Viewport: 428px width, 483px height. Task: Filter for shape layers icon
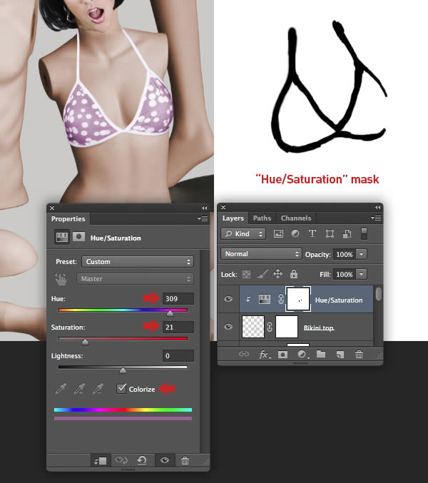coord(330,234)
